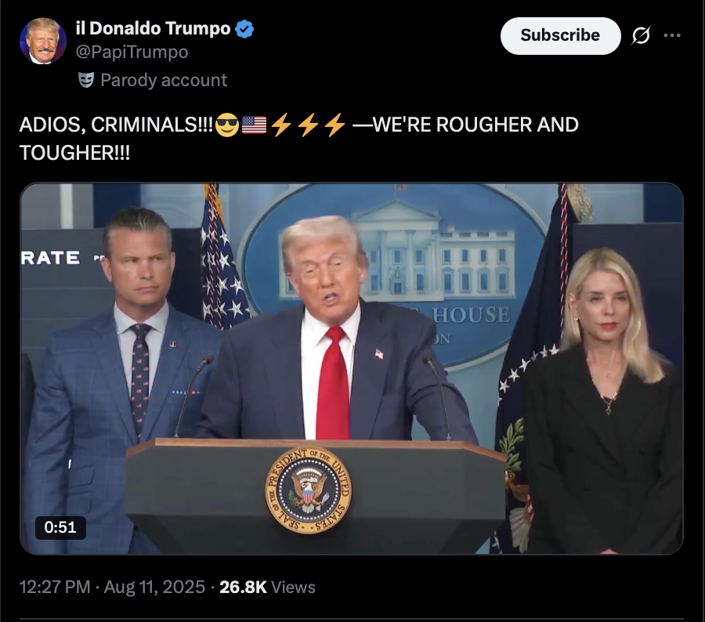Viewport: 705px width, 622px height.
Task: Click the blue verified checkmark badge
Action: click(x=244, y=29)
